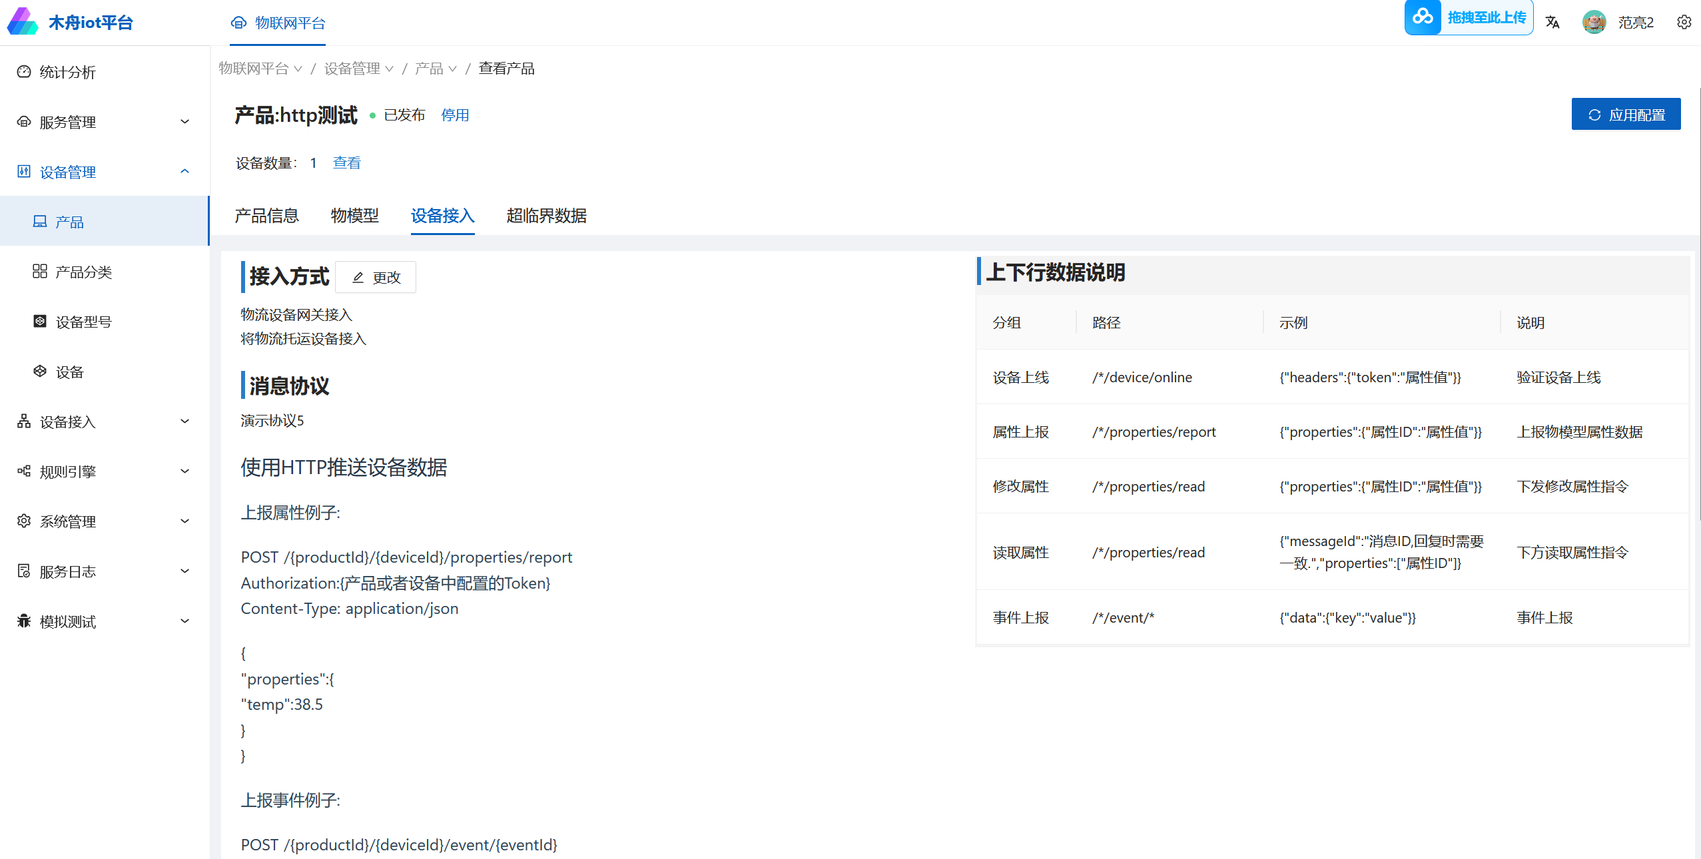Open breadcrumb 产品 dropdown
Screen dimensions: 1701x859
point(436,69)
